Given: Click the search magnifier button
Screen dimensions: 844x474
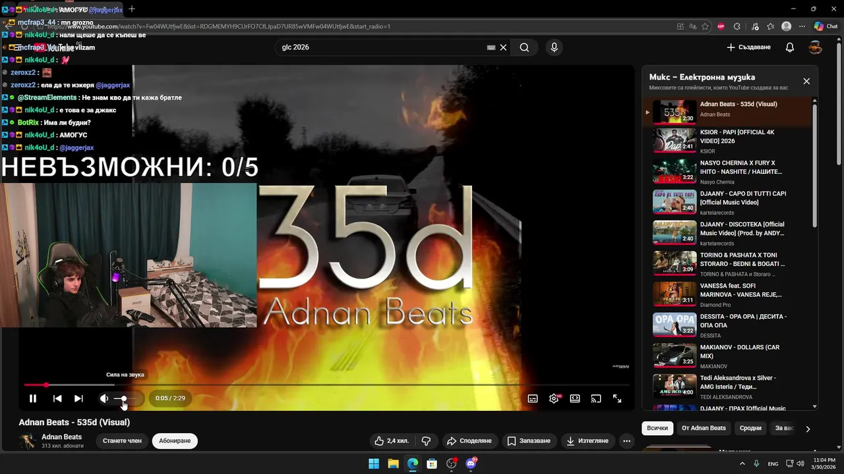Looking at the screenshot, I should (524, 47).
